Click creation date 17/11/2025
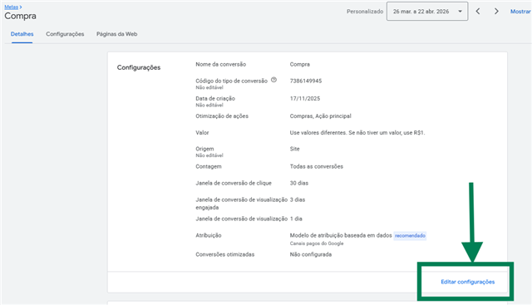 click(305, 98)
